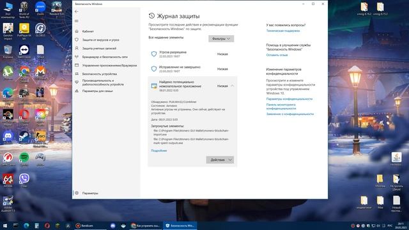Open the Новый текстовый document on the desktop

pos(396,203)
